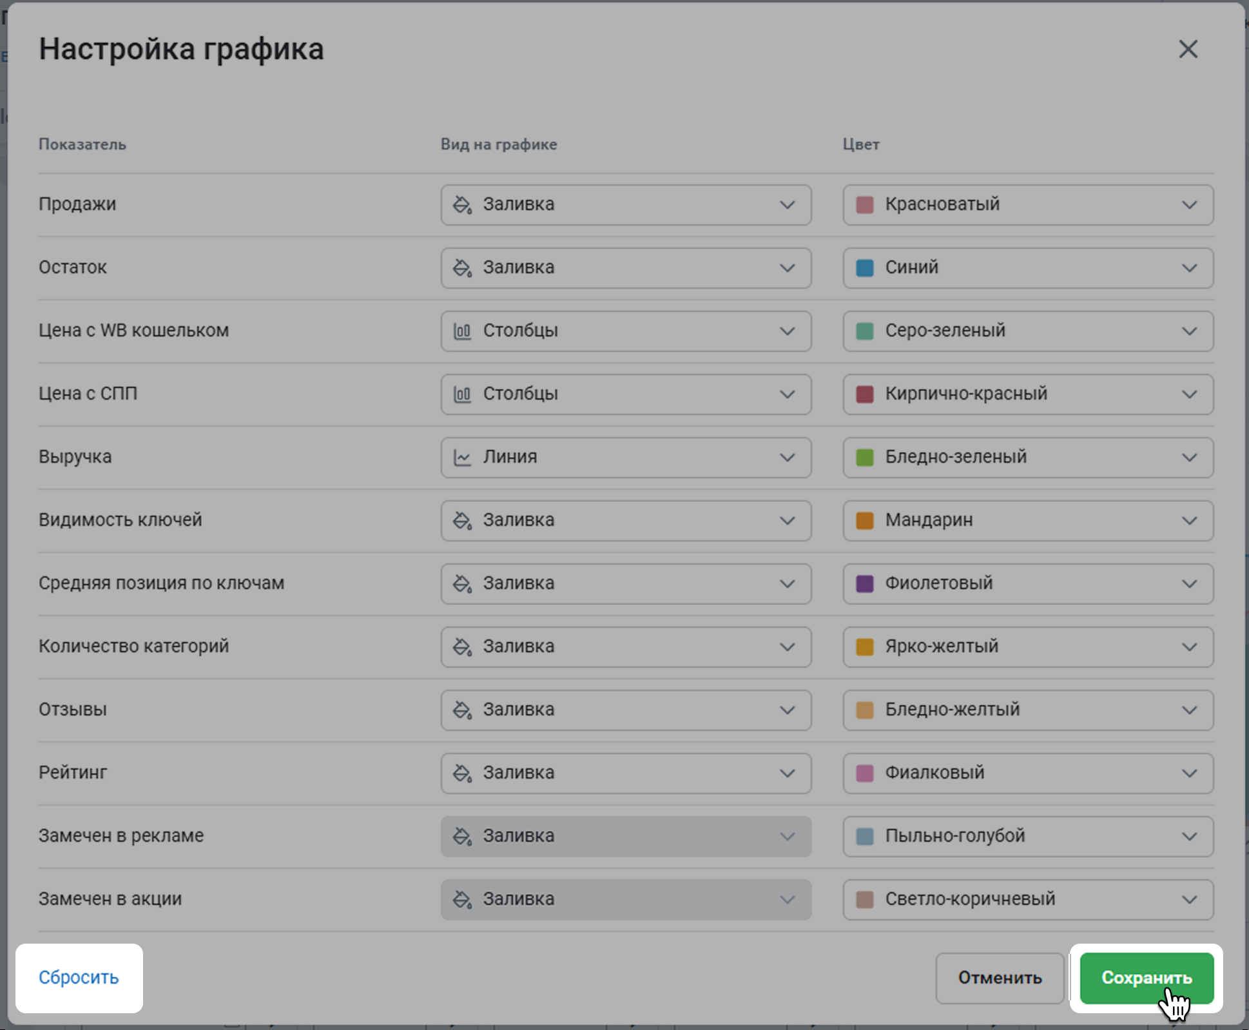The width and height of the screenshot is (1249, 1030).
Task: Click the fill bucket icon in Продажи row
Action: click(x=462, y=205)
